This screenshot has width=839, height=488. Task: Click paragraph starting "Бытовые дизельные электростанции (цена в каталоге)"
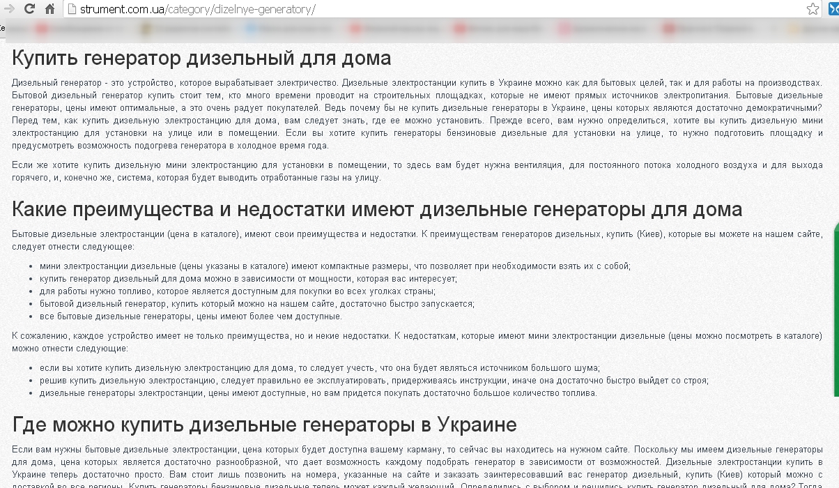point(417,241)
